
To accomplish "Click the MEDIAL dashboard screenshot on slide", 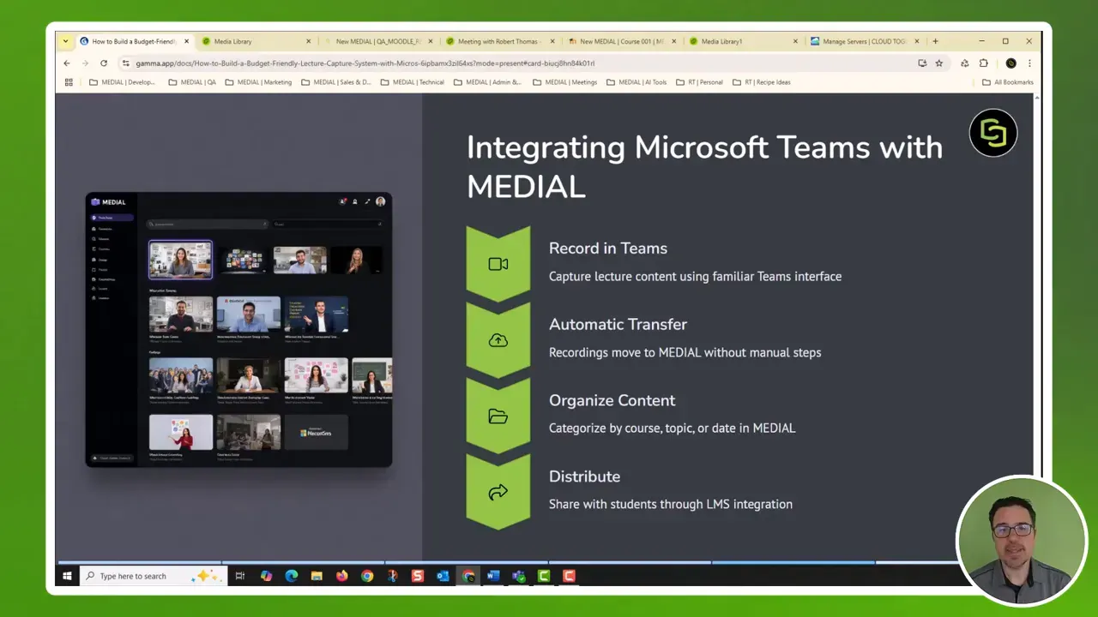I will pos(239,330).
